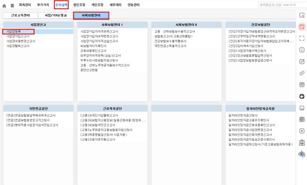
Task: Open the bookmark icon in top bar
Action: click(12, 6)
